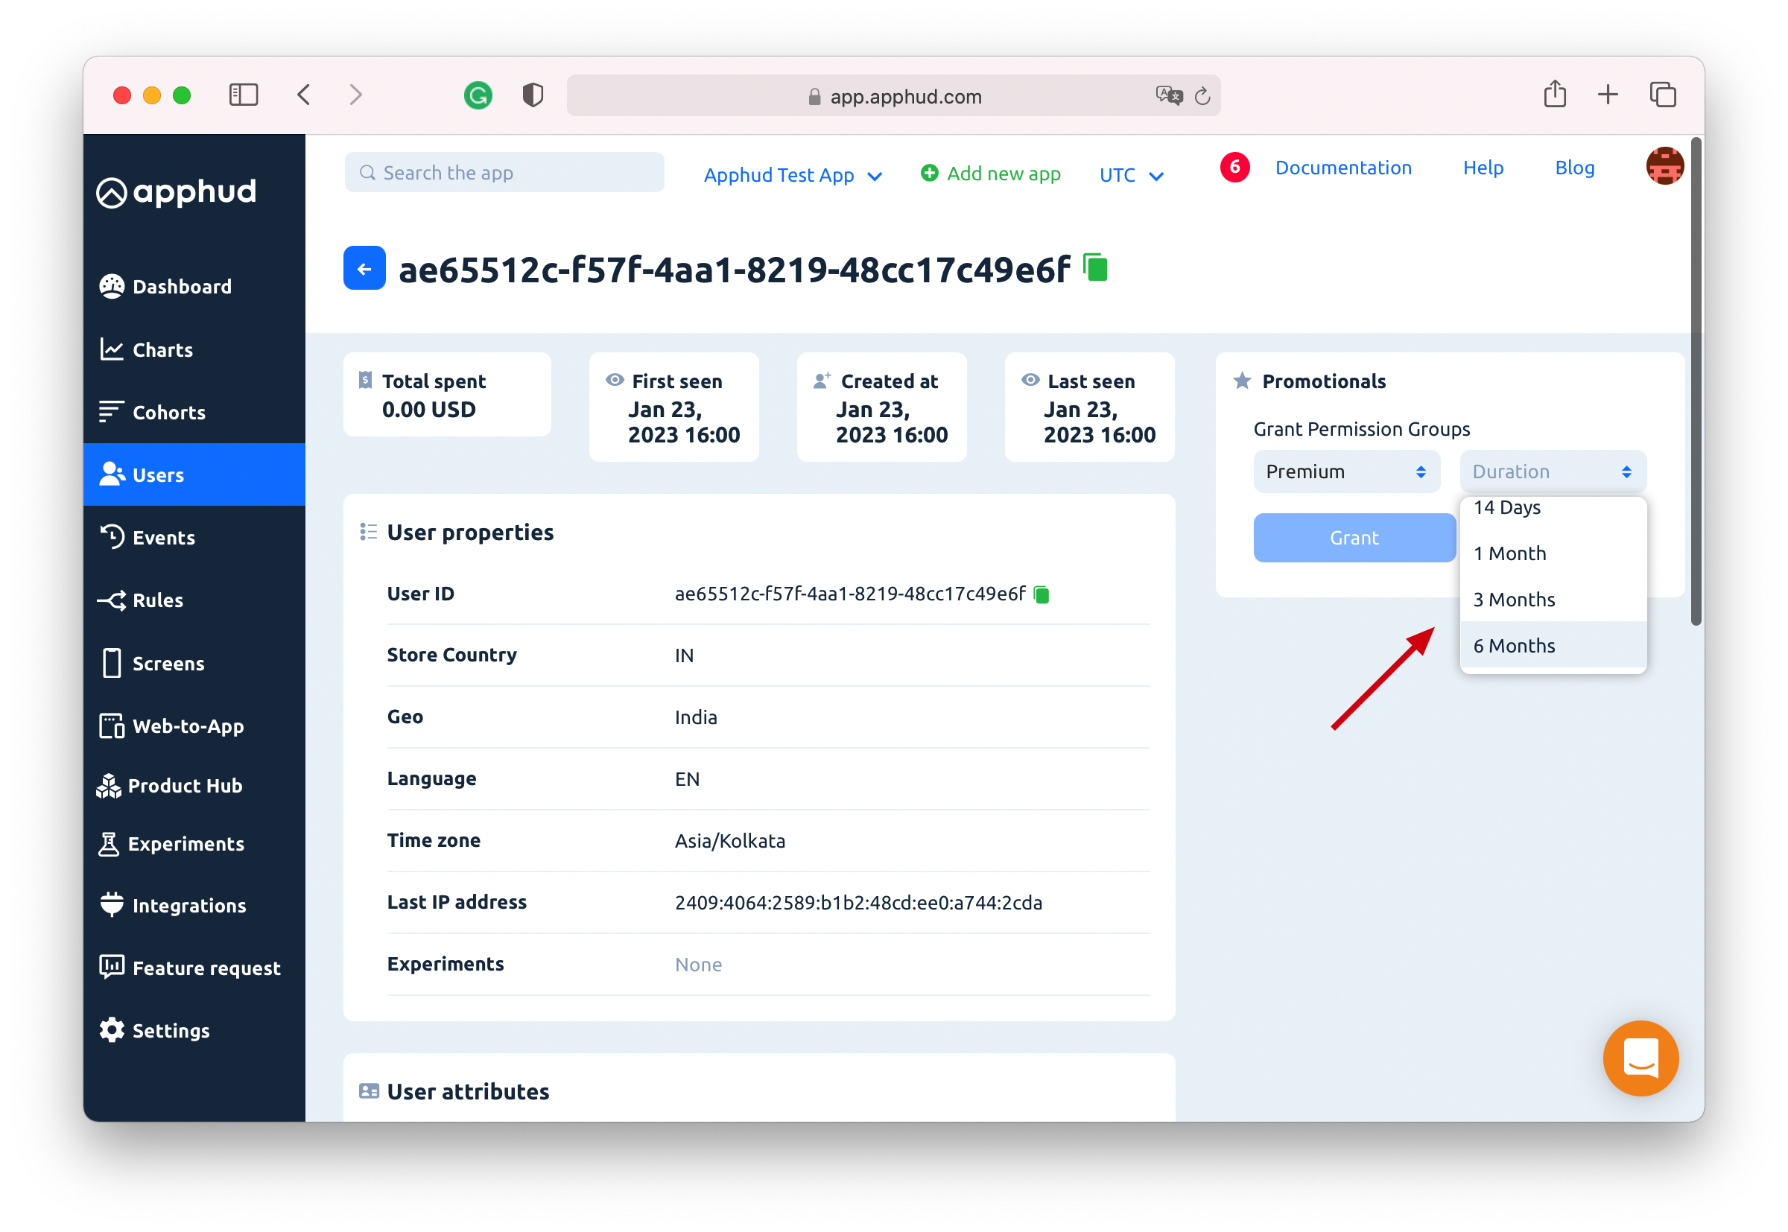Copy user ID via green icon beside title
The image size is (1788, 1232).
point(1095,268)
